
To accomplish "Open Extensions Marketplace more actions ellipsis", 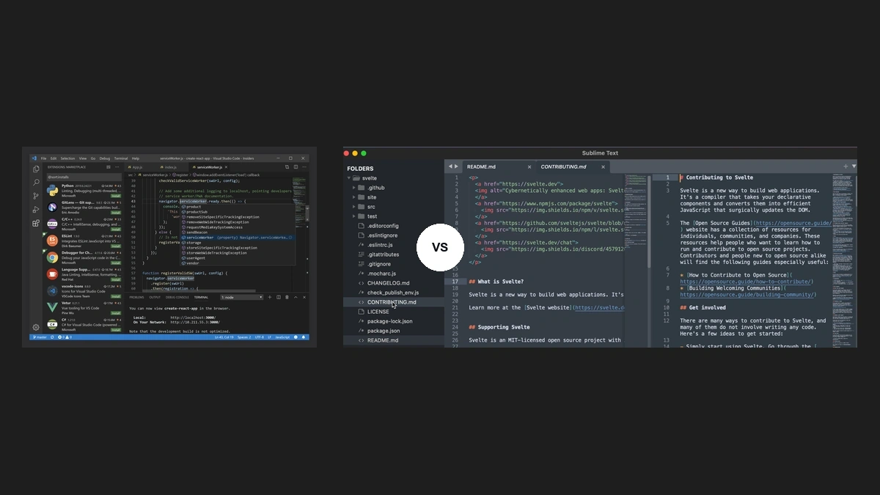I will pos(117,166).
